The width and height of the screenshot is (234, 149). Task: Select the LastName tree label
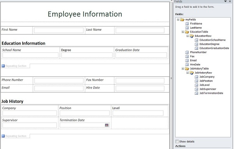coord(196,28)
